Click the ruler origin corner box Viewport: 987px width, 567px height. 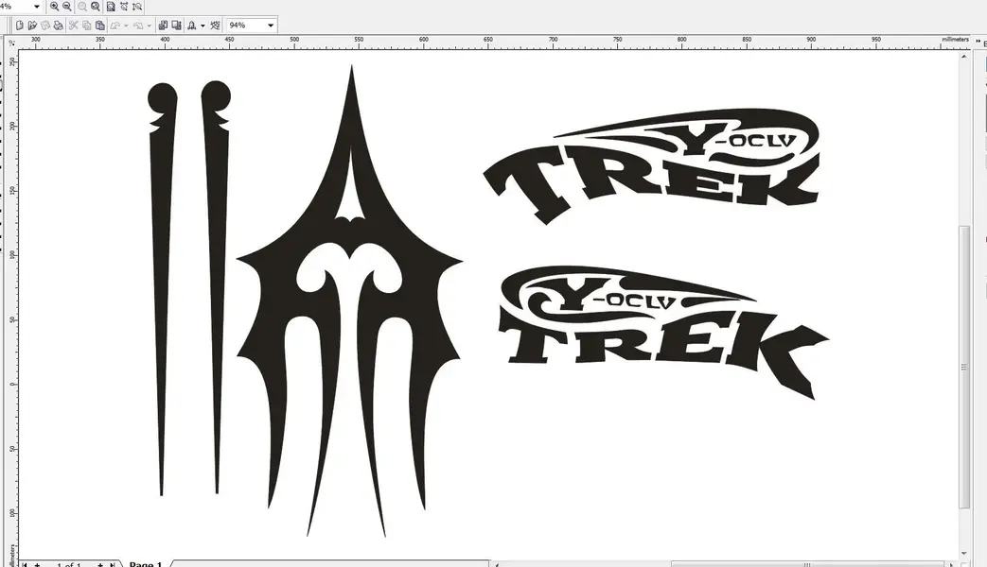tap(11, 43)
